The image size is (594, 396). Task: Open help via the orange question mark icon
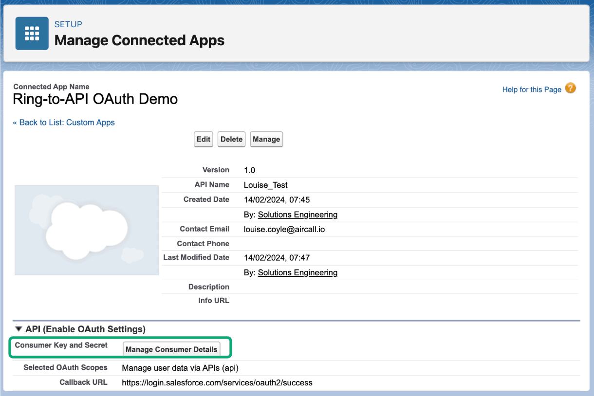(x=570, y=89)
